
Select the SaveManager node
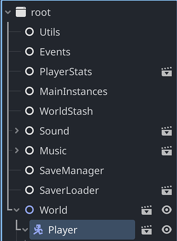click(72, 170)
